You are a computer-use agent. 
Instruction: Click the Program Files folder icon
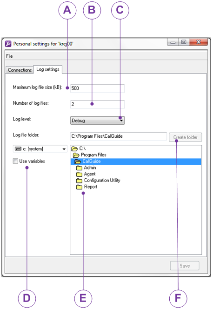[76, 155]
